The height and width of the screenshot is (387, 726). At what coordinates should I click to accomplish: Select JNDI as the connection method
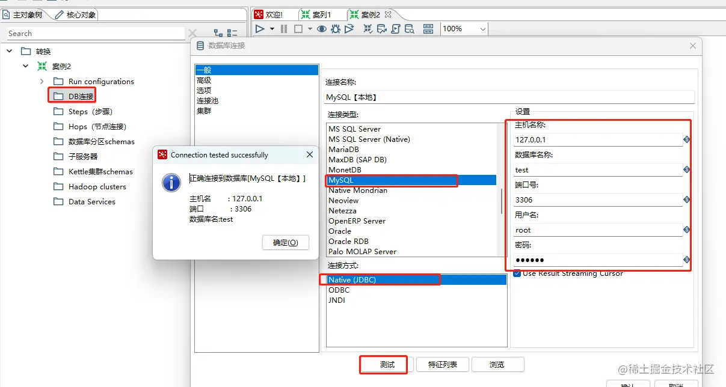point(416,300)
